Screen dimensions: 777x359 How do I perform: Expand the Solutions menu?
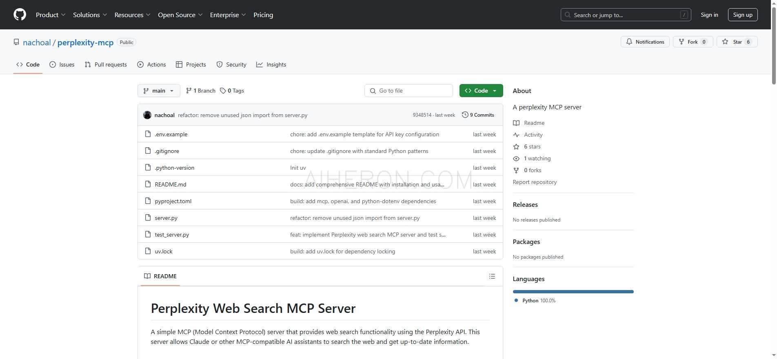pyautogui.click(x=90, y=15)
